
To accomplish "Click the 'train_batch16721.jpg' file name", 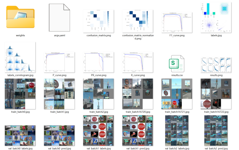I will tap(177, 112).
